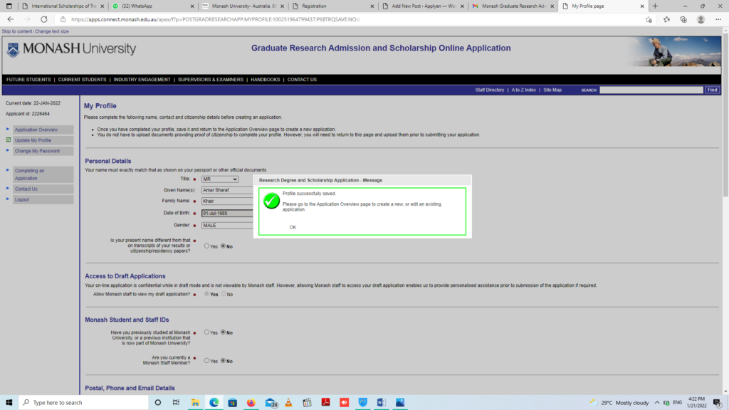Click the Monash University crest logo
This screenshot has height=410, width=729.
pyautogui.click(x=13, y=49)
